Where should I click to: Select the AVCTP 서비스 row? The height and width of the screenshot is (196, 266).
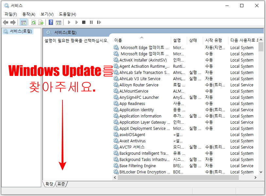185,147
